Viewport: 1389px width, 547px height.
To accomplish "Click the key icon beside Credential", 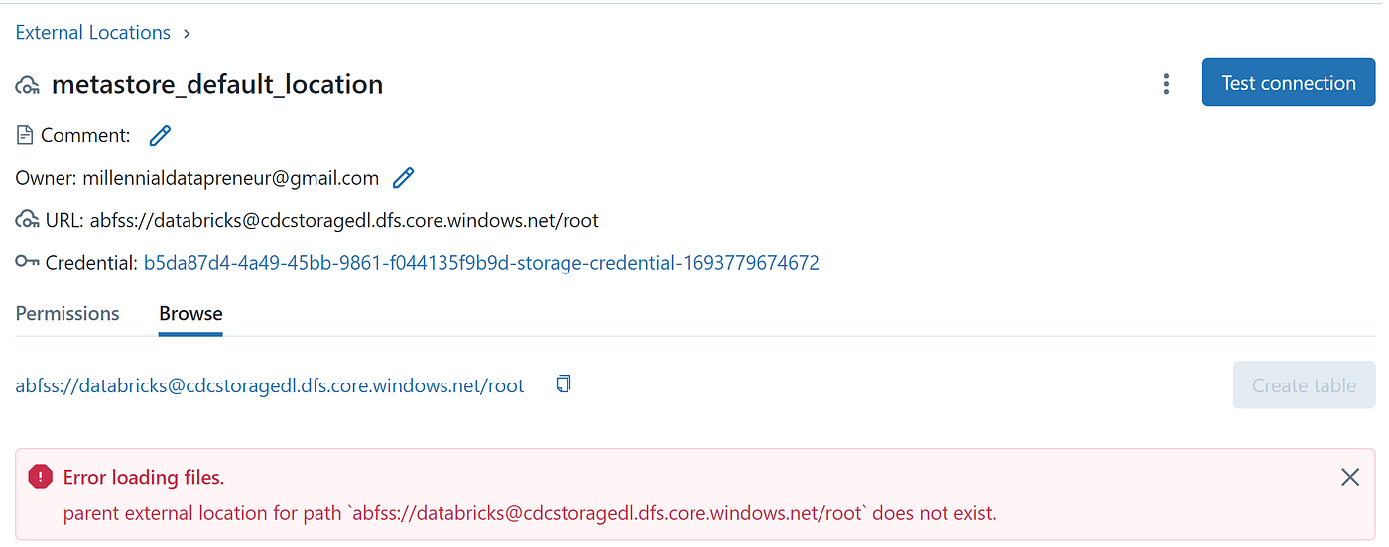I will 28,263.
